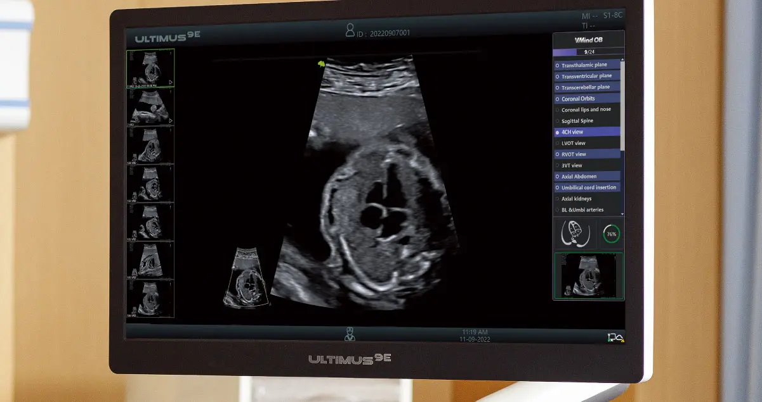Select the bottom thumbnail in the clip strip

[150, 299]
